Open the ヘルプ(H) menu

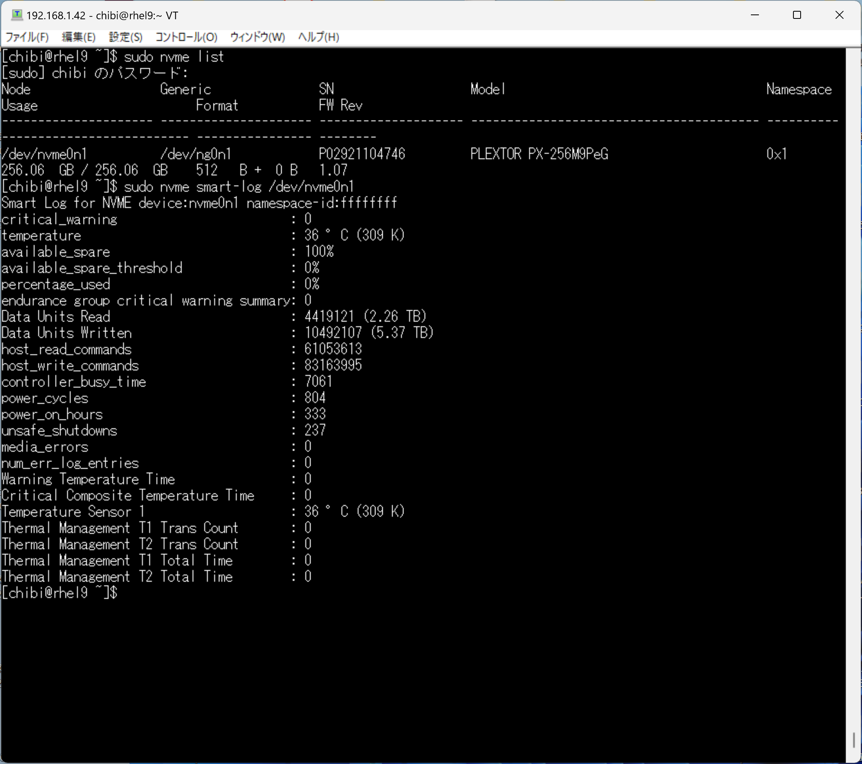point(318,37)
